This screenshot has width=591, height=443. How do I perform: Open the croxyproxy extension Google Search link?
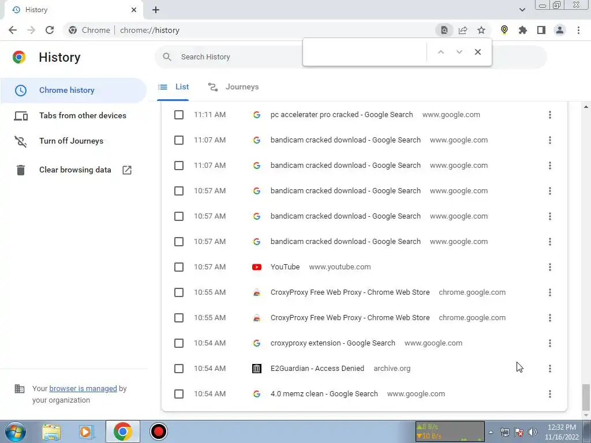pos(333,343)
